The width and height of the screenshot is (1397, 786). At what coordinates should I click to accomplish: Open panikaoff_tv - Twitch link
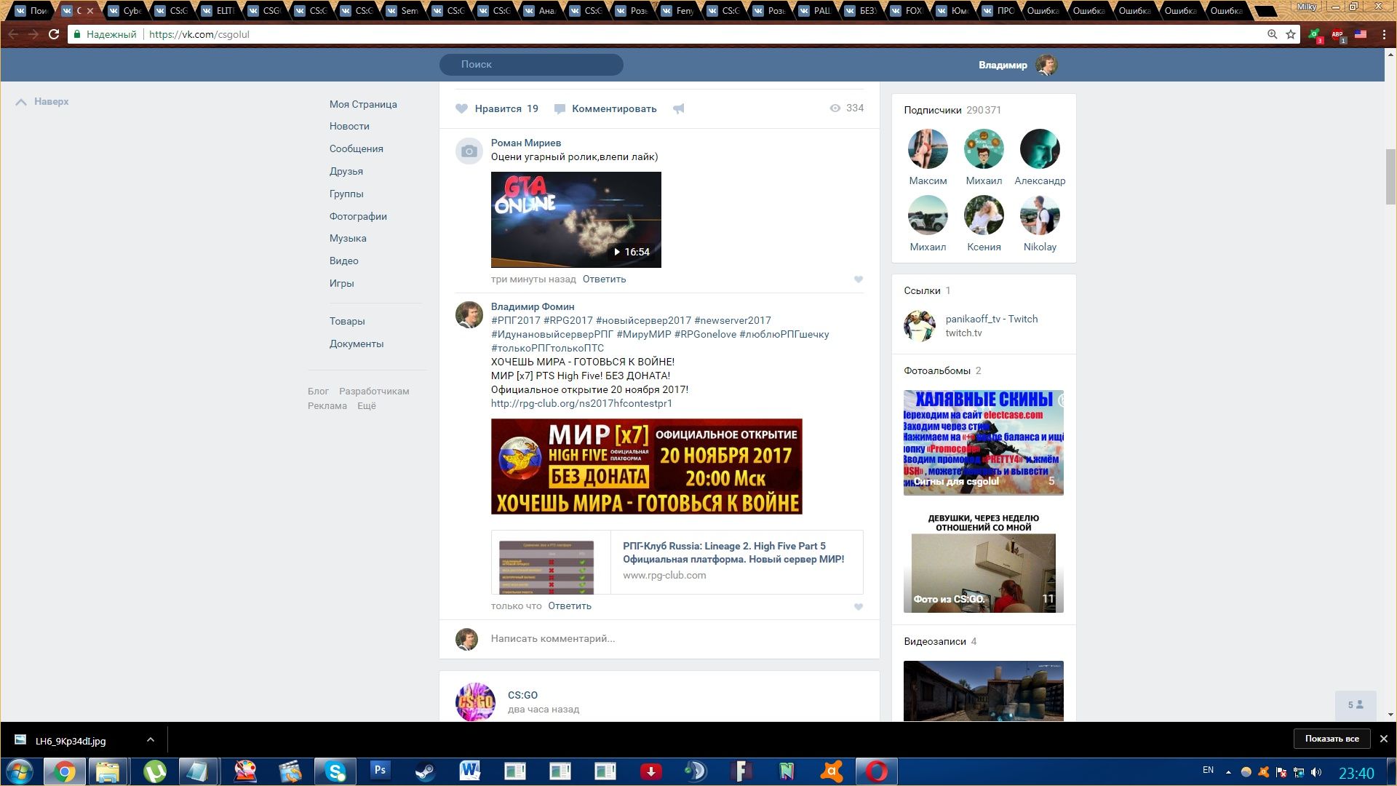coord(992,319)
